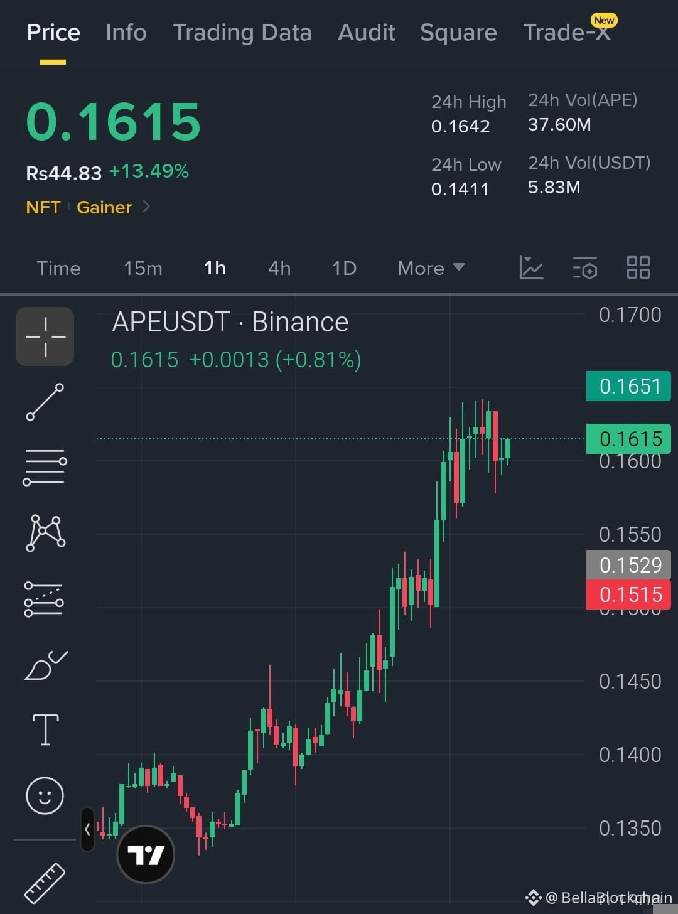Click the +13.49% change value
Screen dimensions: 678x914
pyautogui.click(x=149, y=171)
